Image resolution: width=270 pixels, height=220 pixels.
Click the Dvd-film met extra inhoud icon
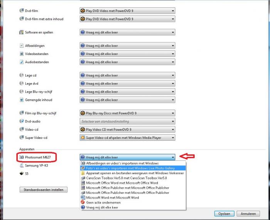click(x=22, y=19)
